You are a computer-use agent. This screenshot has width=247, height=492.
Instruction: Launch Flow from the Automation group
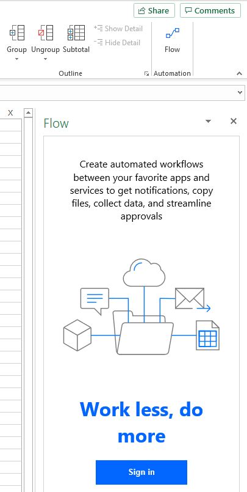[x=173, y=40]
